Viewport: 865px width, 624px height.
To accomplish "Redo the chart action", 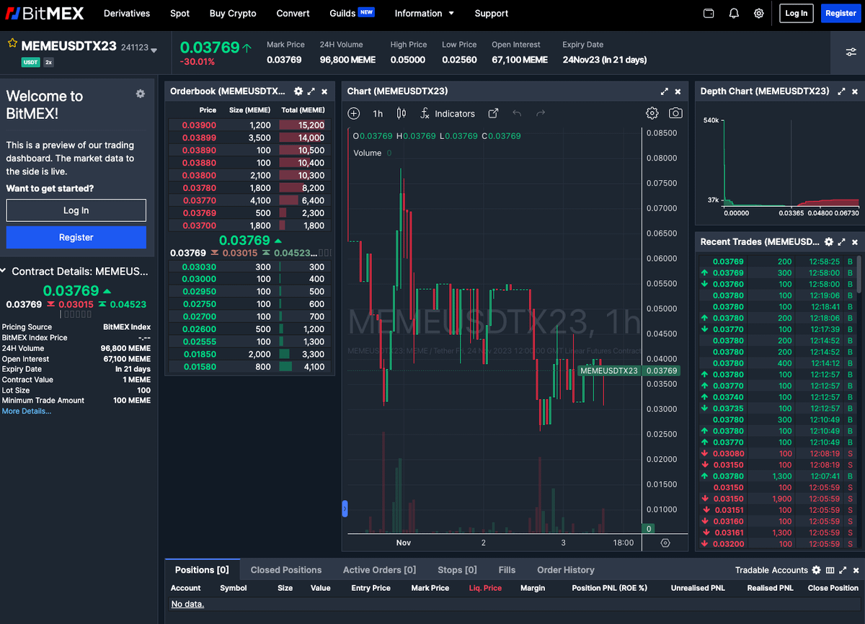I will click(x=541, y=113).
